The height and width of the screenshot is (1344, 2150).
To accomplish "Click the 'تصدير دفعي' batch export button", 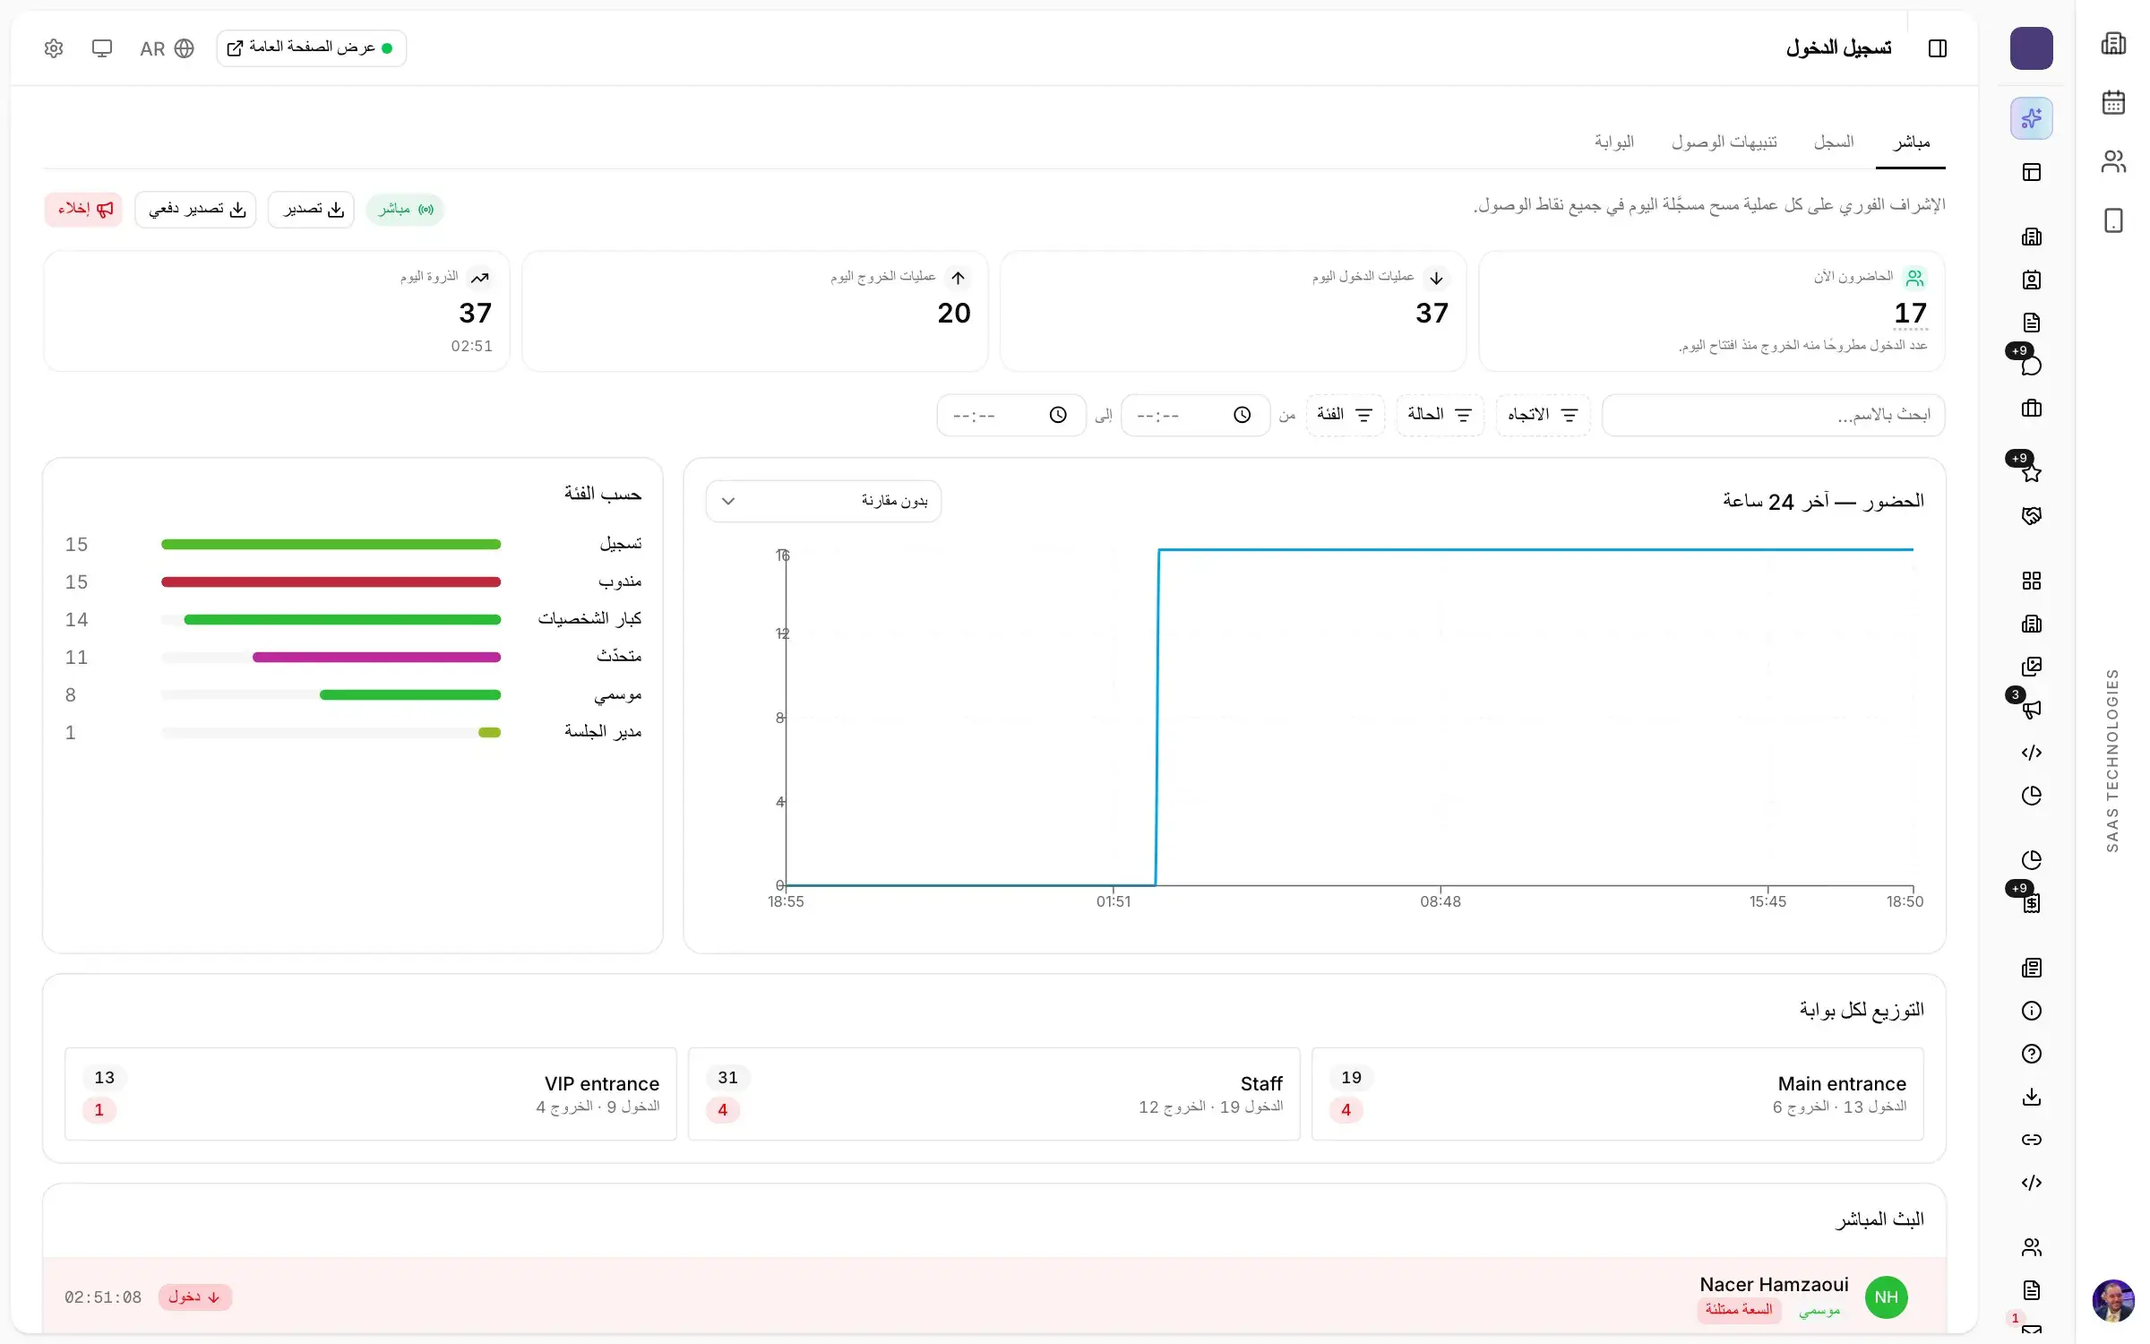I will click(x=195, y=210).
